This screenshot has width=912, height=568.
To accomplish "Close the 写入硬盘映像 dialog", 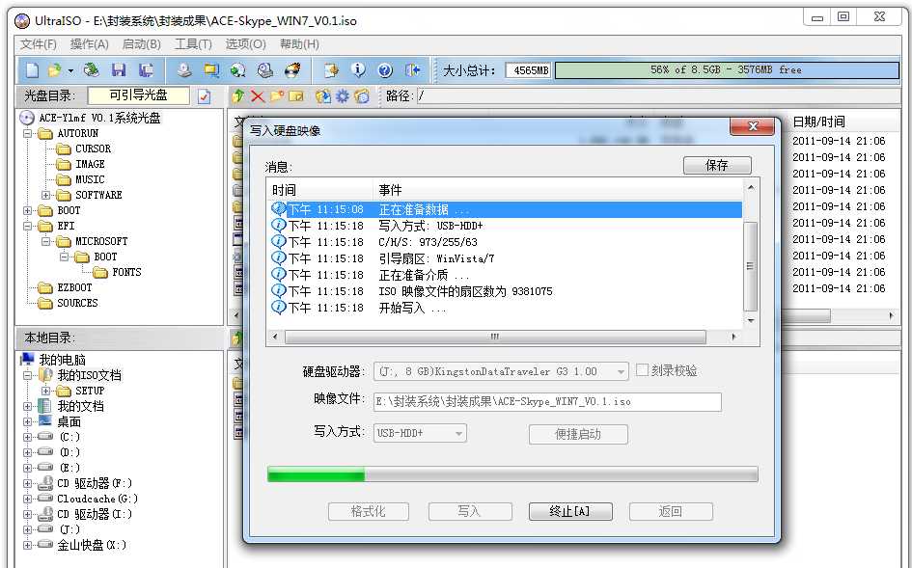I will coord(752,126).
